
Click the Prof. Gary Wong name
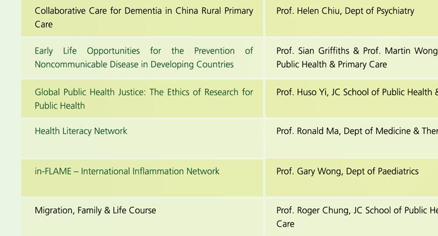(309, 171)
